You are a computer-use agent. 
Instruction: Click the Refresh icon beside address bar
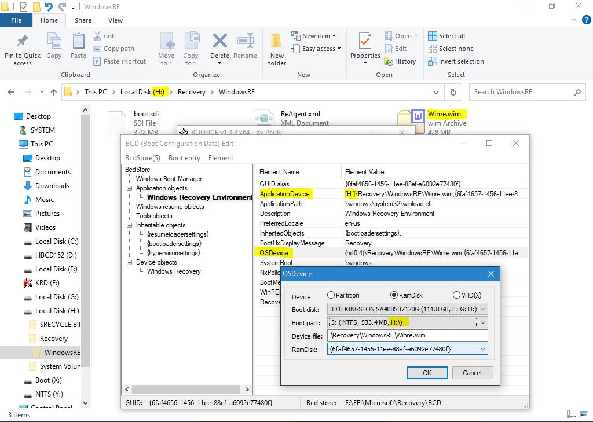453,92
